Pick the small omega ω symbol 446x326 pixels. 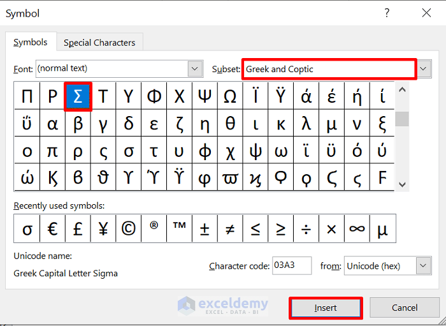point(281,151)
